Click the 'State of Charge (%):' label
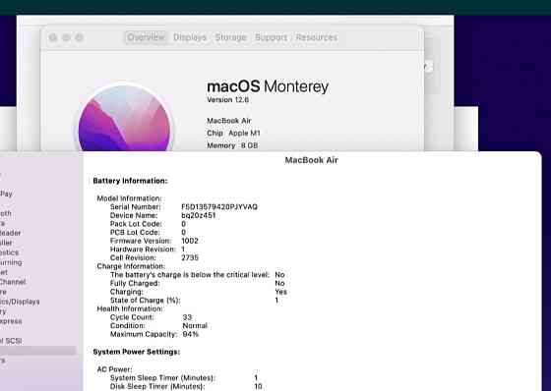 click(146, 301)
